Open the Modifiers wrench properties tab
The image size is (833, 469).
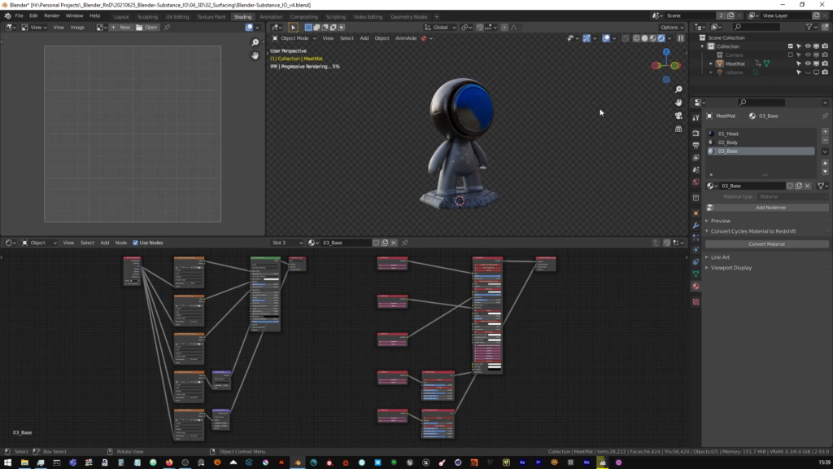click(x=696, y=226)
